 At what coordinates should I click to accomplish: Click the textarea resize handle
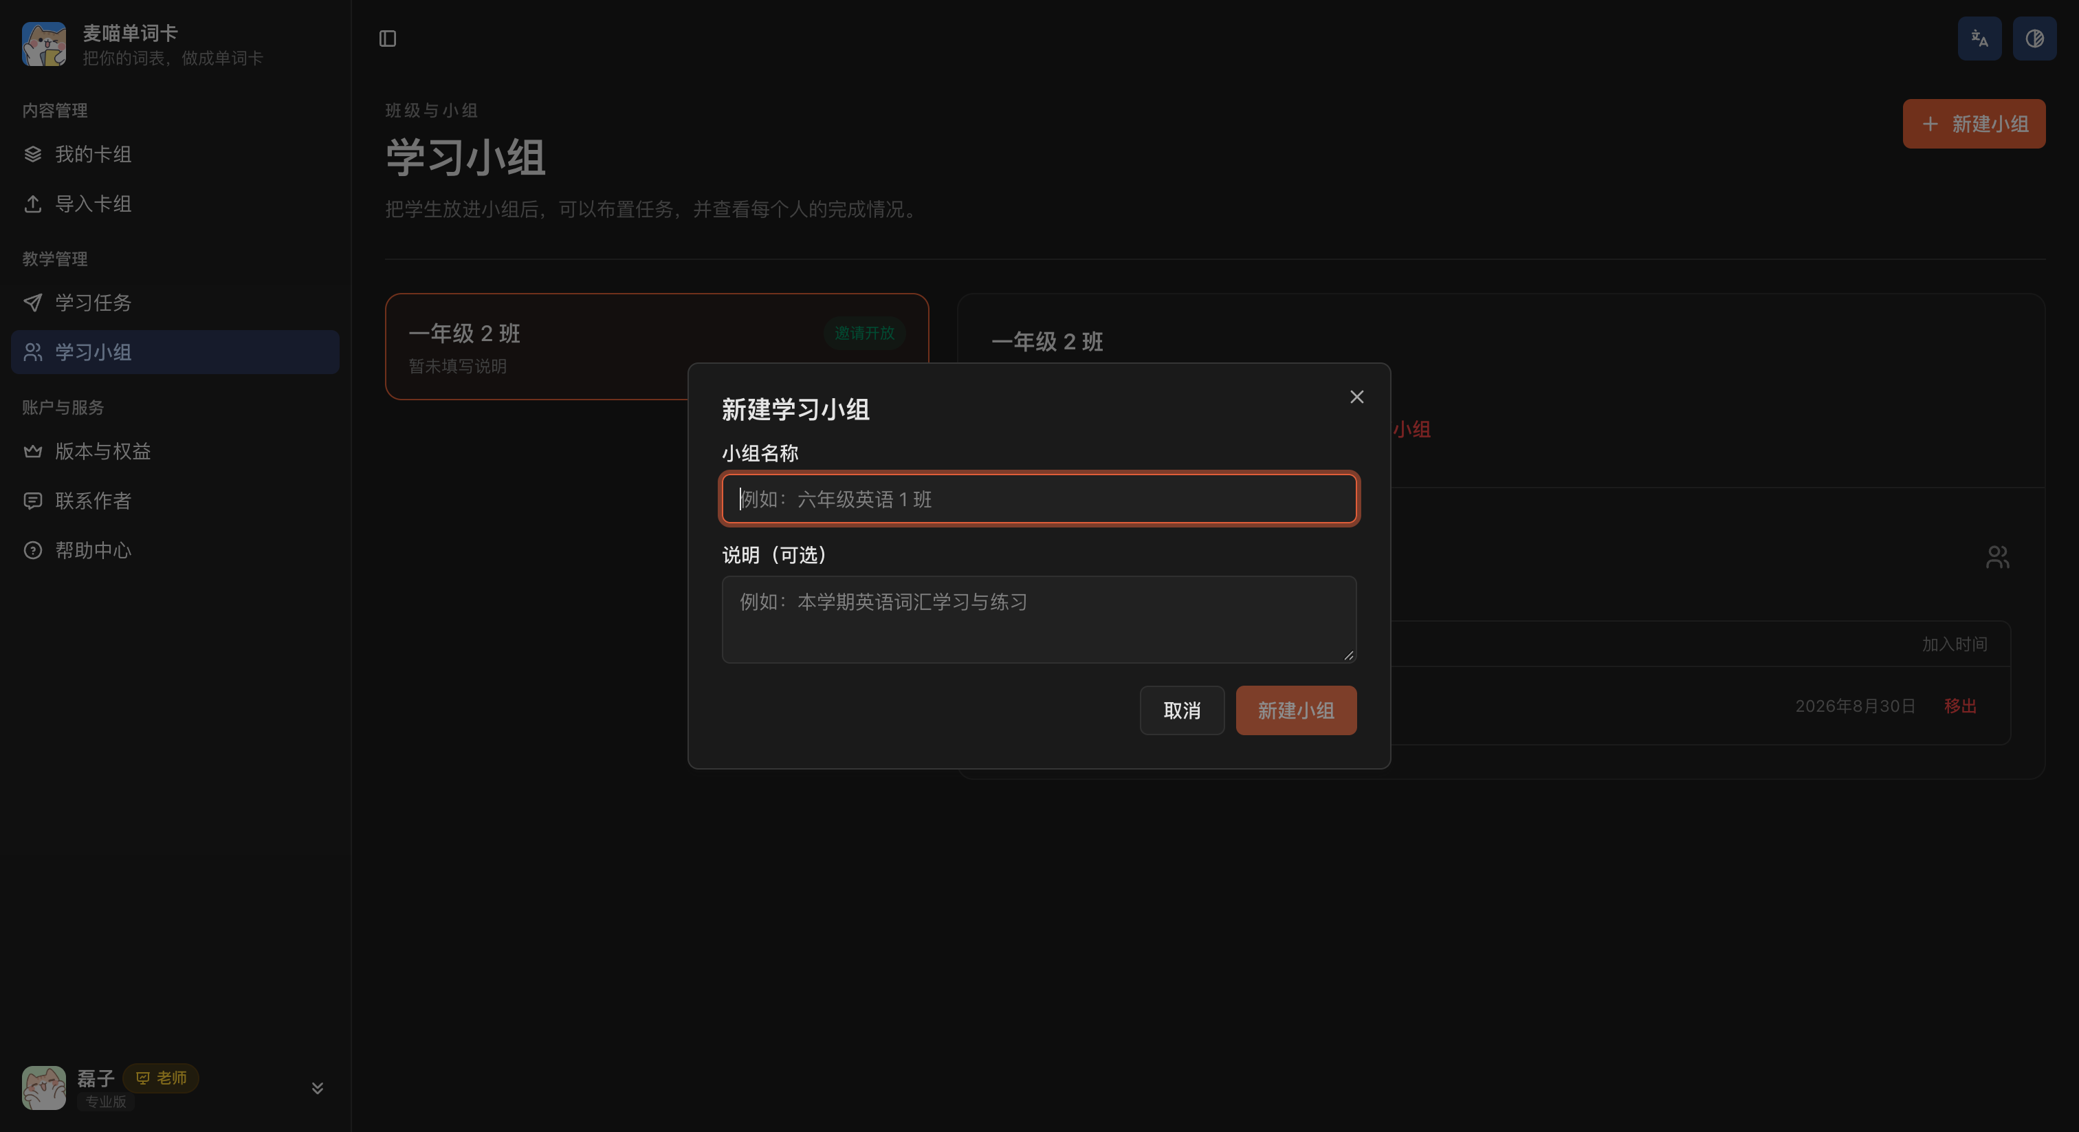coord(1349,655)
